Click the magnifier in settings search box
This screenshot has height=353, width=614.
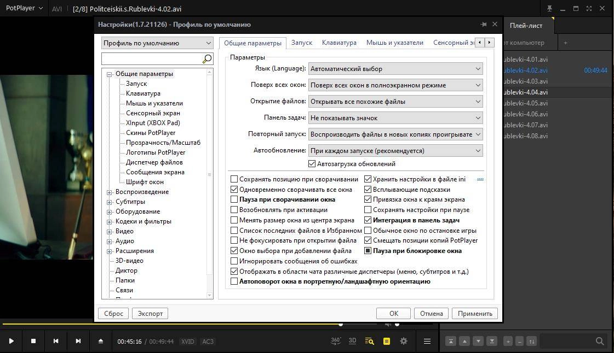tap(207, 58)
